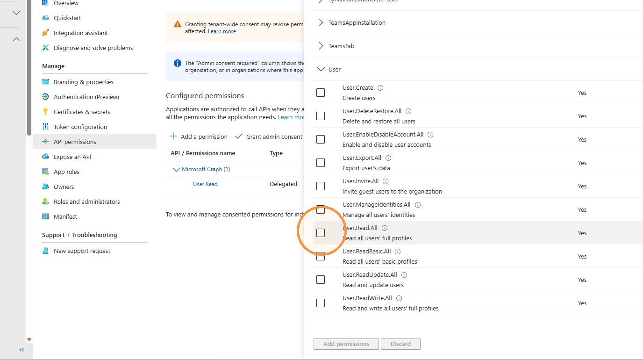The width and height of the screenshot is (643, 360).
Task: Open the User.Read permission link
Action: click(205, 184)
